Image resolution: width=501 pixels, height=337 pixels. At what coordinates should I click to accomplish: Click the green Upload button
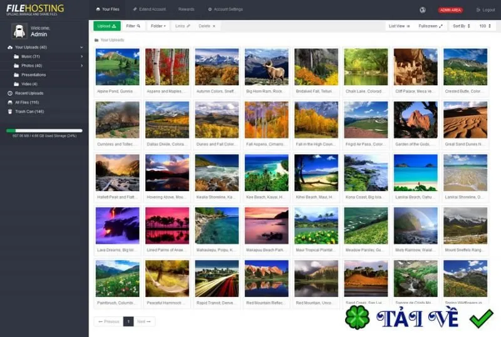(x=106, y=26)
